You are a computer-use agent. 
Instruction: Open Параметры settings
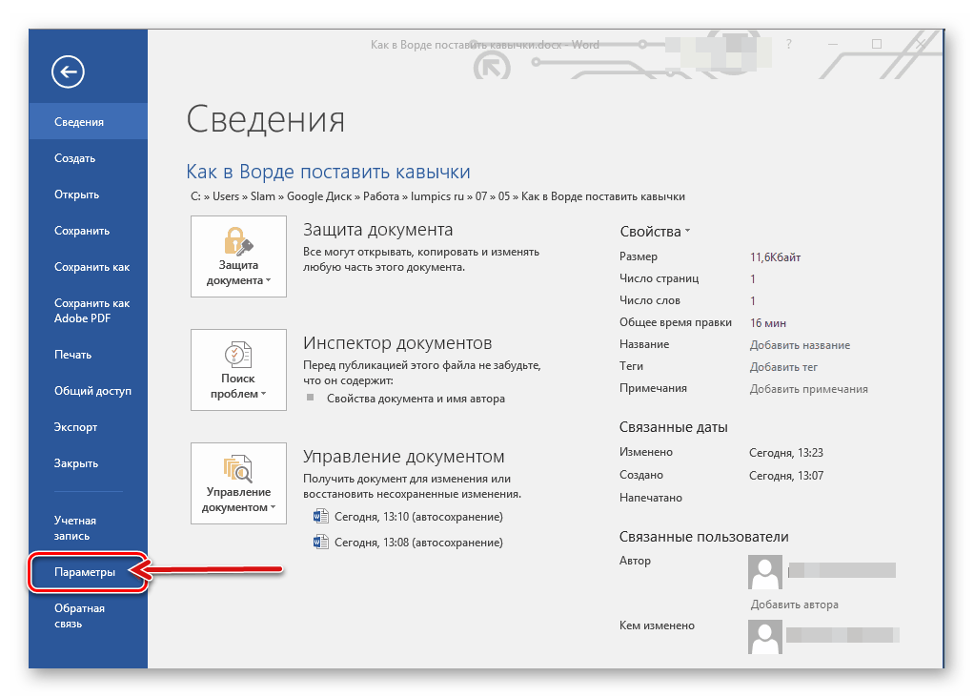[x=89, y=571]
